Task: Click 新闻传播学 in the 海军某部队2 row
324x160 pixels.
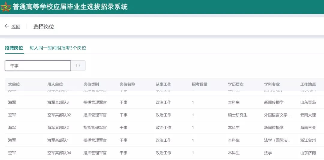Action: (274, 128)
